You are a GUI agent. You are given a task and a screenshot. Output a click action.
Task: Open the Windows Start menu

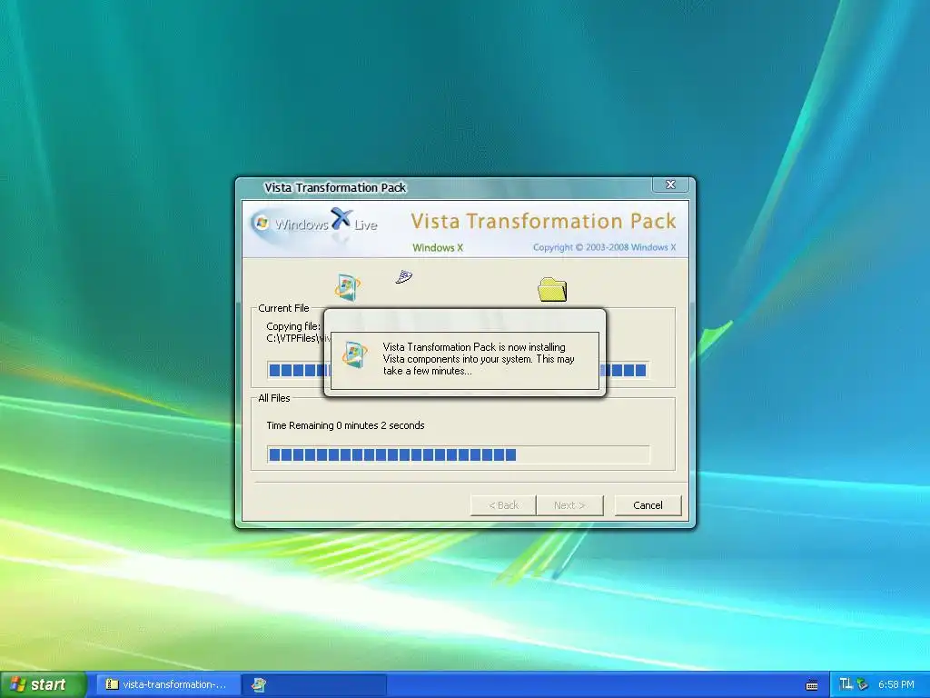[43, 684]
